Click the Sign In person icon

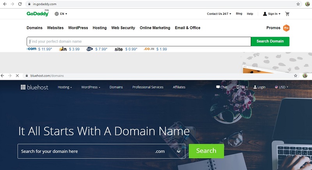(265, 14)
